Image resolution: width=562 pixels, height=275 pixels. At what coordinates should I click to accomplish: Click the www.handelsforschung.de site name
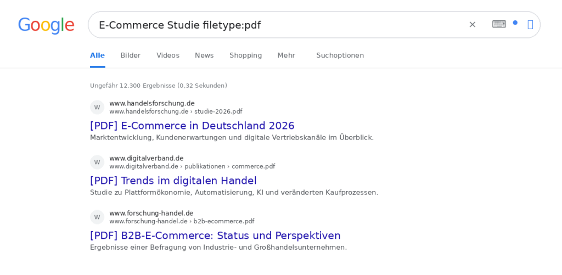152,103
